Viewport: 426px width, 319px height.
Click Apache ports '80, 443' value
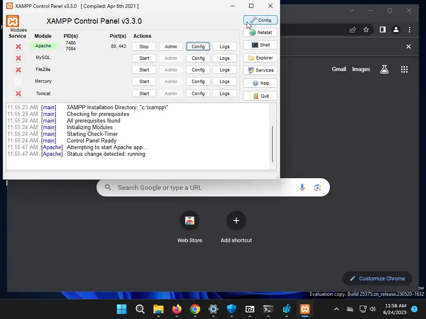coord(119,46)
